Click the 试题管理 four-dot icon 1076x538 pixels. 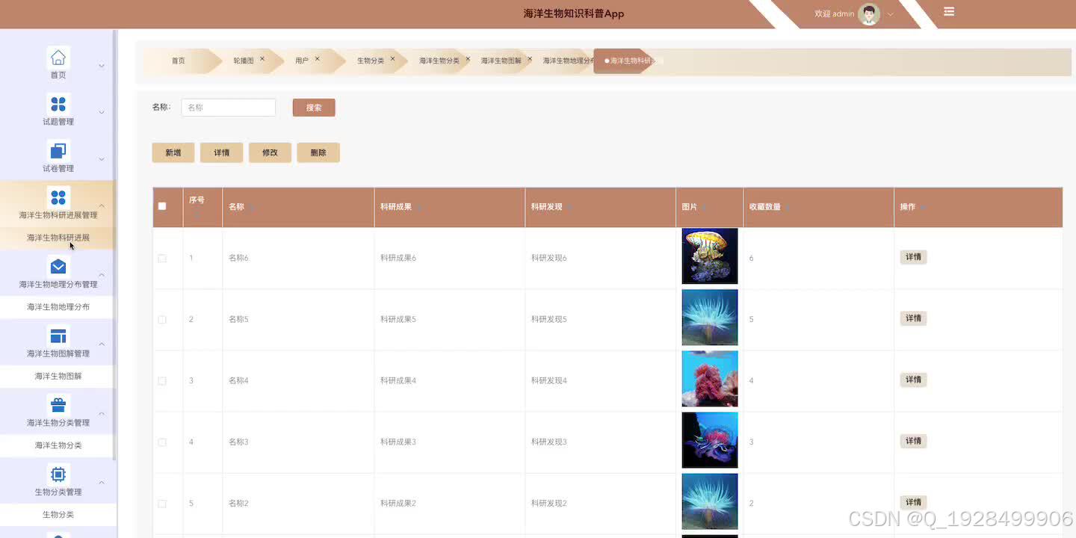pyautogui.click(x=58, y=104)
